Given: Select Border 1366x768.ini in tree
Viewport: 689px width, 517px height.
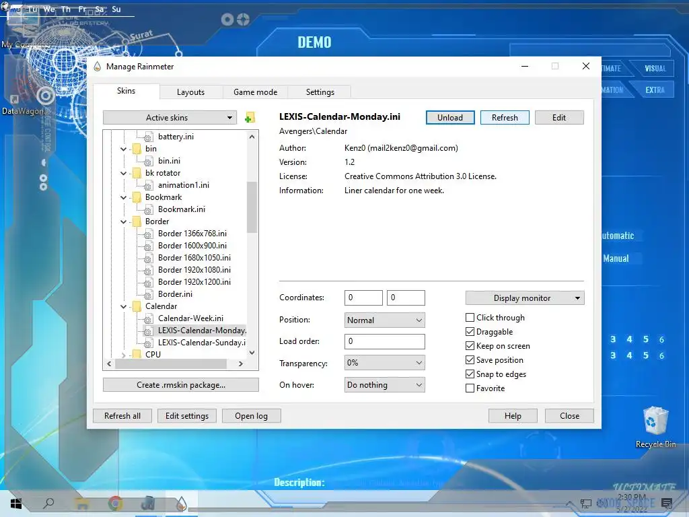Looking at the screenshot, I should pyautogui.click(x=192, y=234).
